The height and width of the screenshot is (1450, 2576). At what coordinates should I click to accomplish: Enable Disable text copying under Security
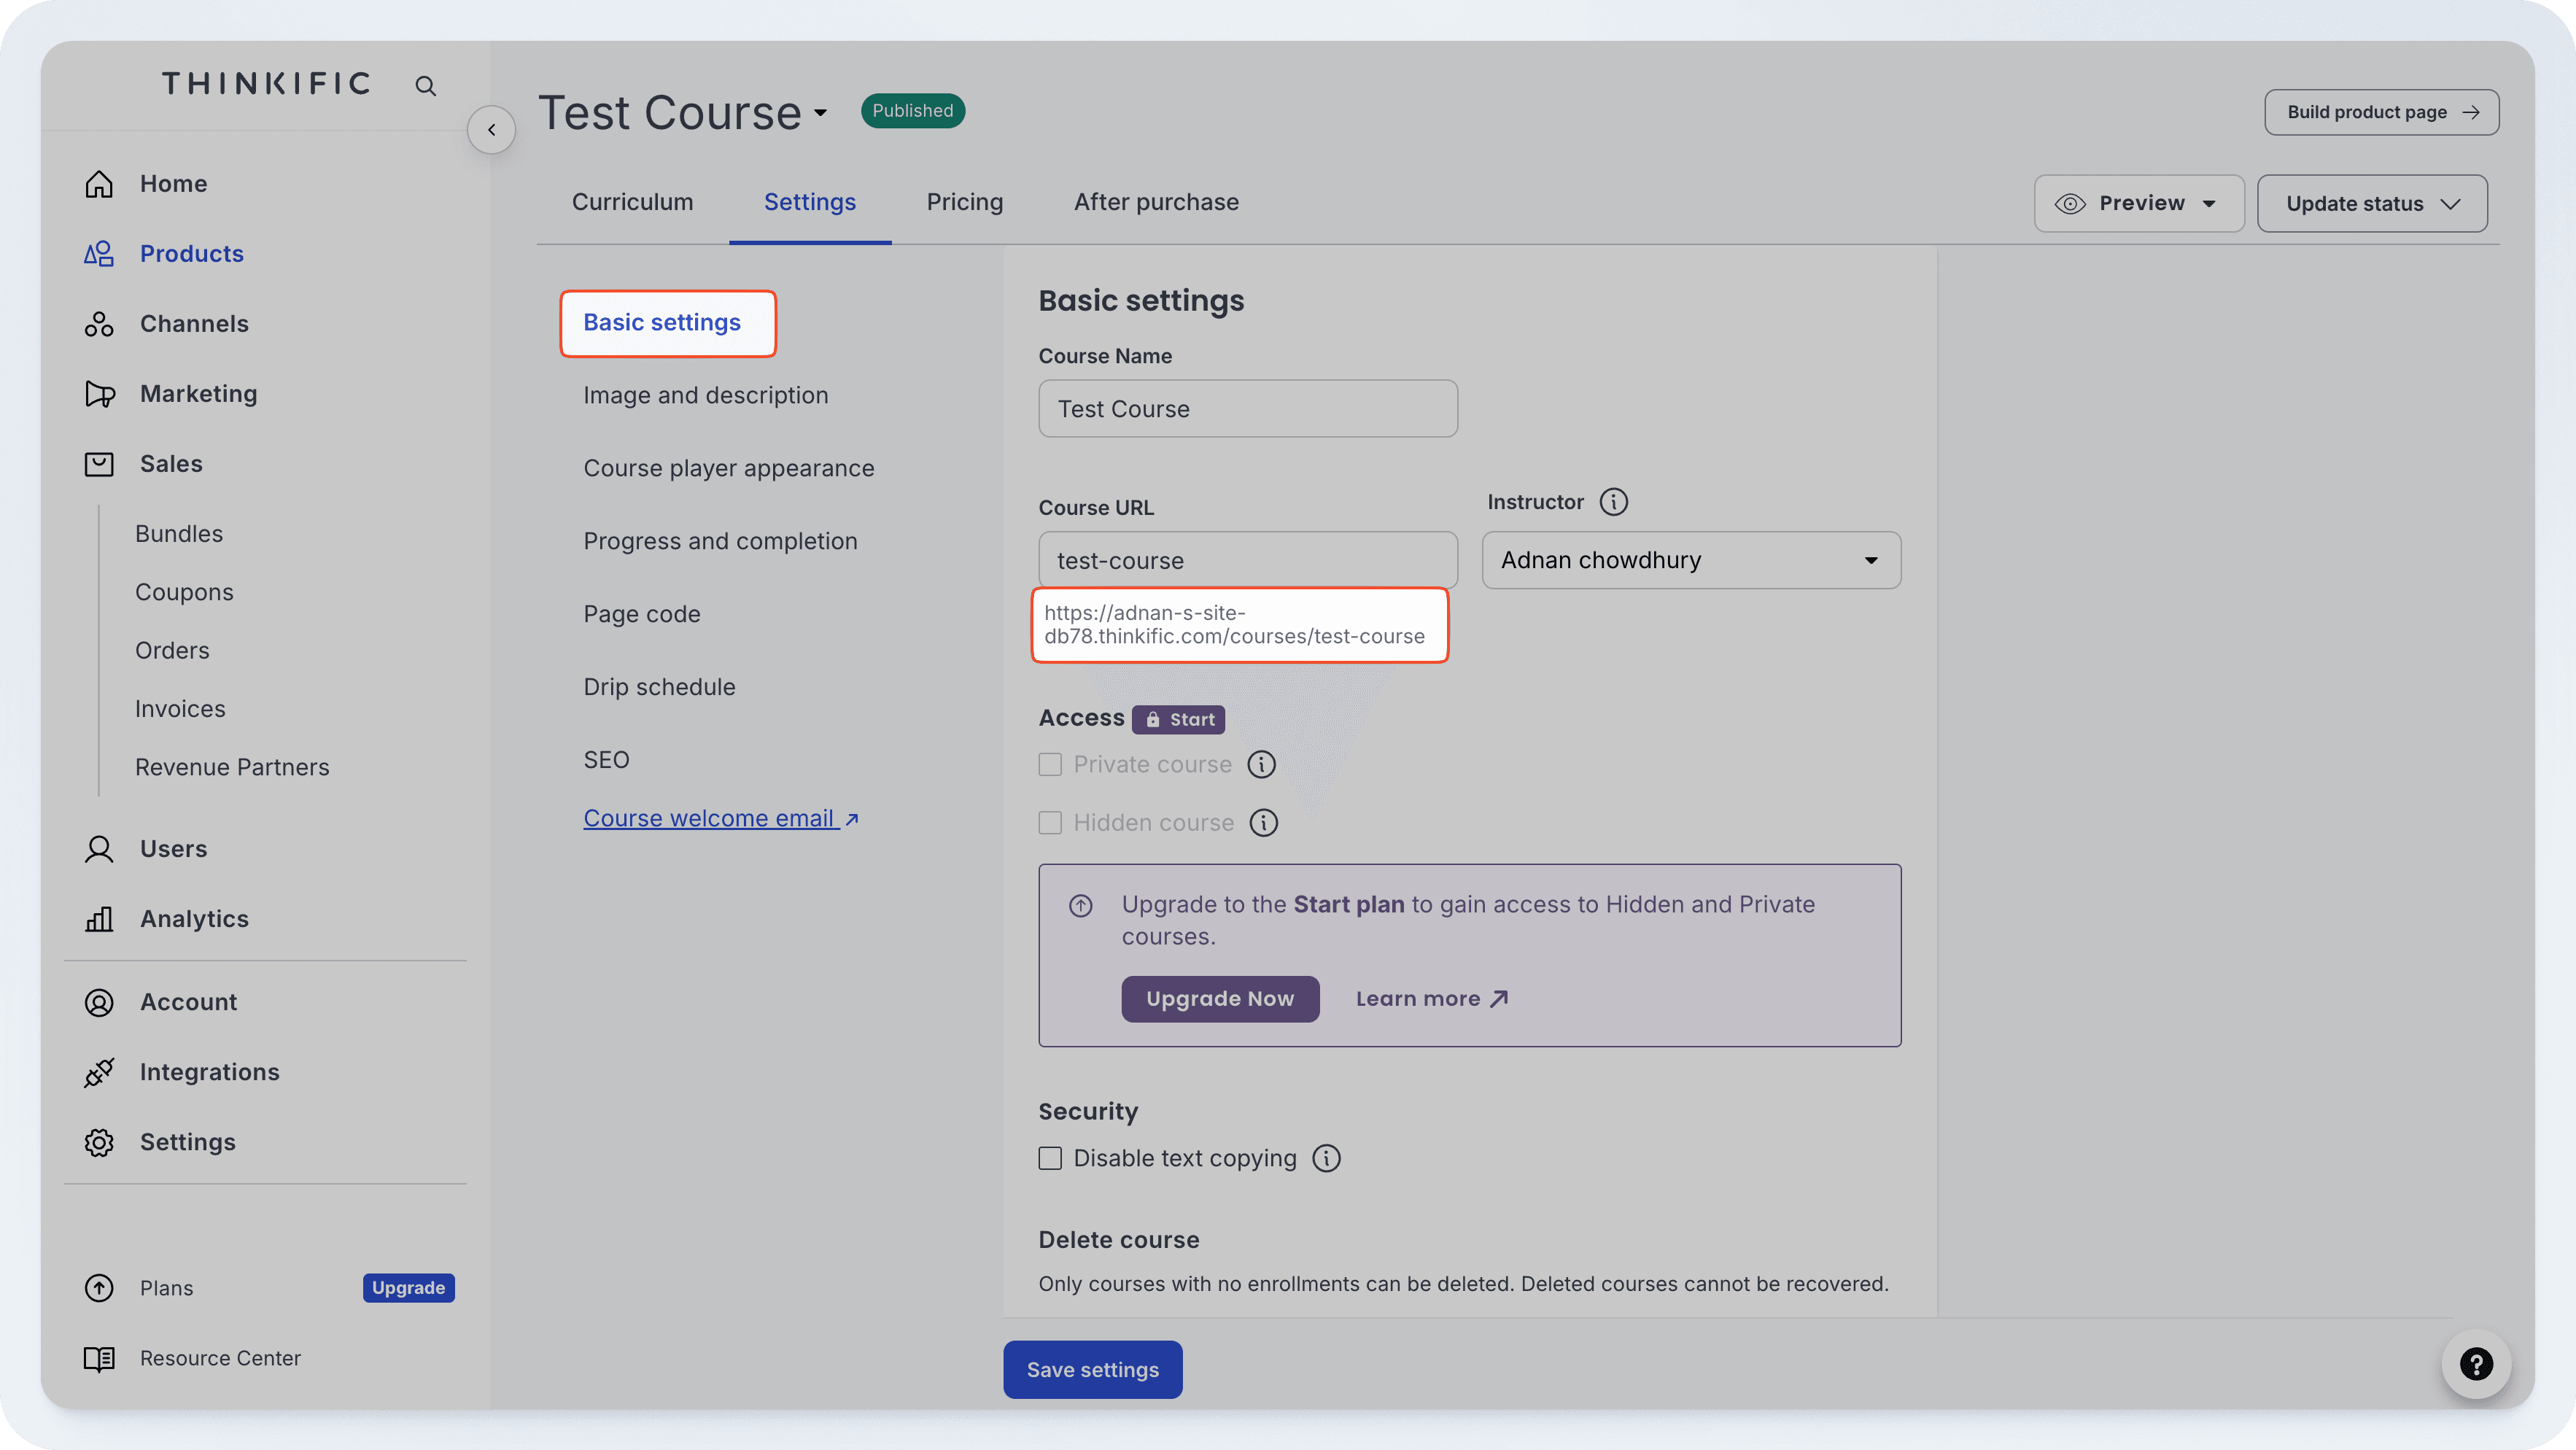pos(1050,1158)
